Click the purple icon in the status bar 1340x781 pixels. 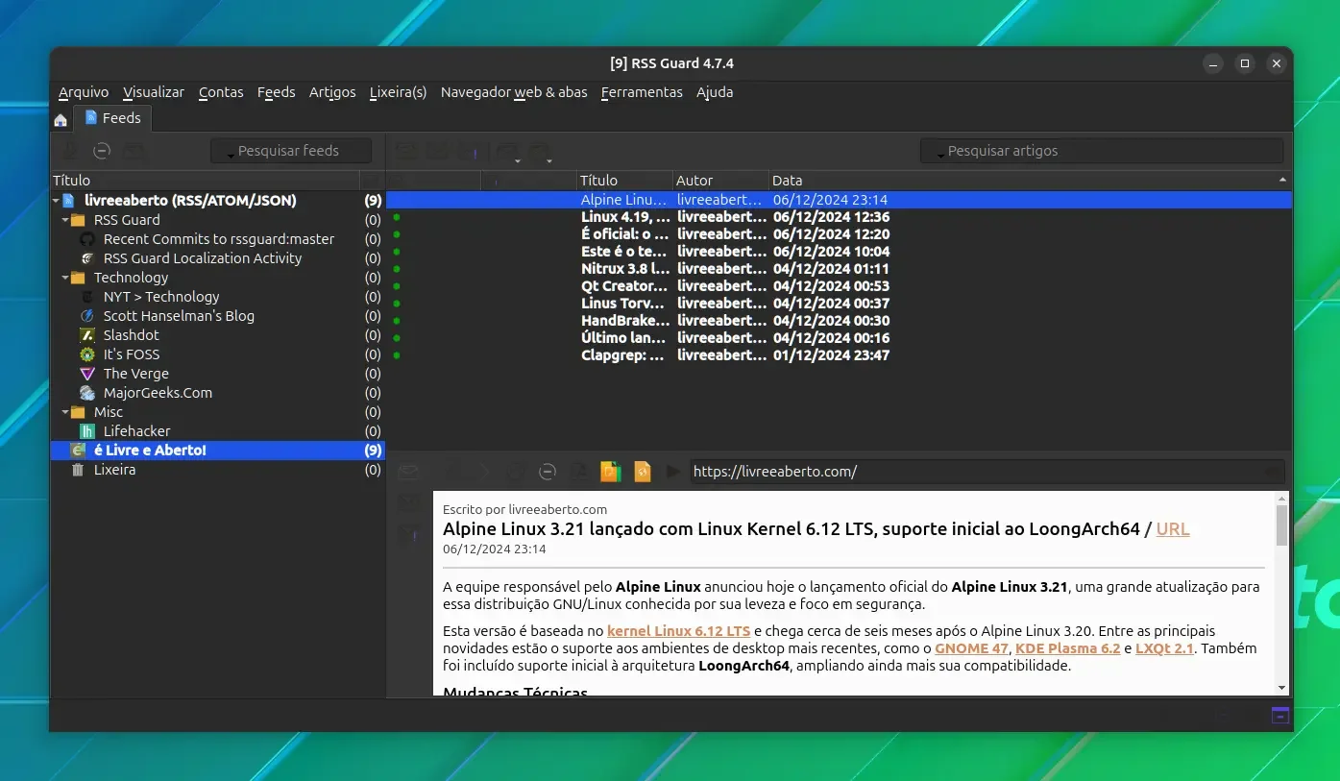click(1279, 715)
